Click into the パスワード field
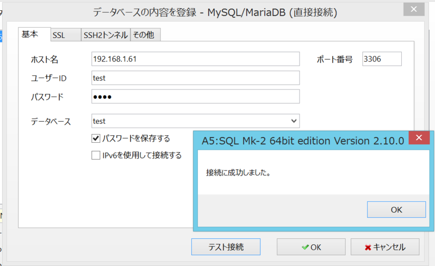435x266 pixels. point(195,97)
